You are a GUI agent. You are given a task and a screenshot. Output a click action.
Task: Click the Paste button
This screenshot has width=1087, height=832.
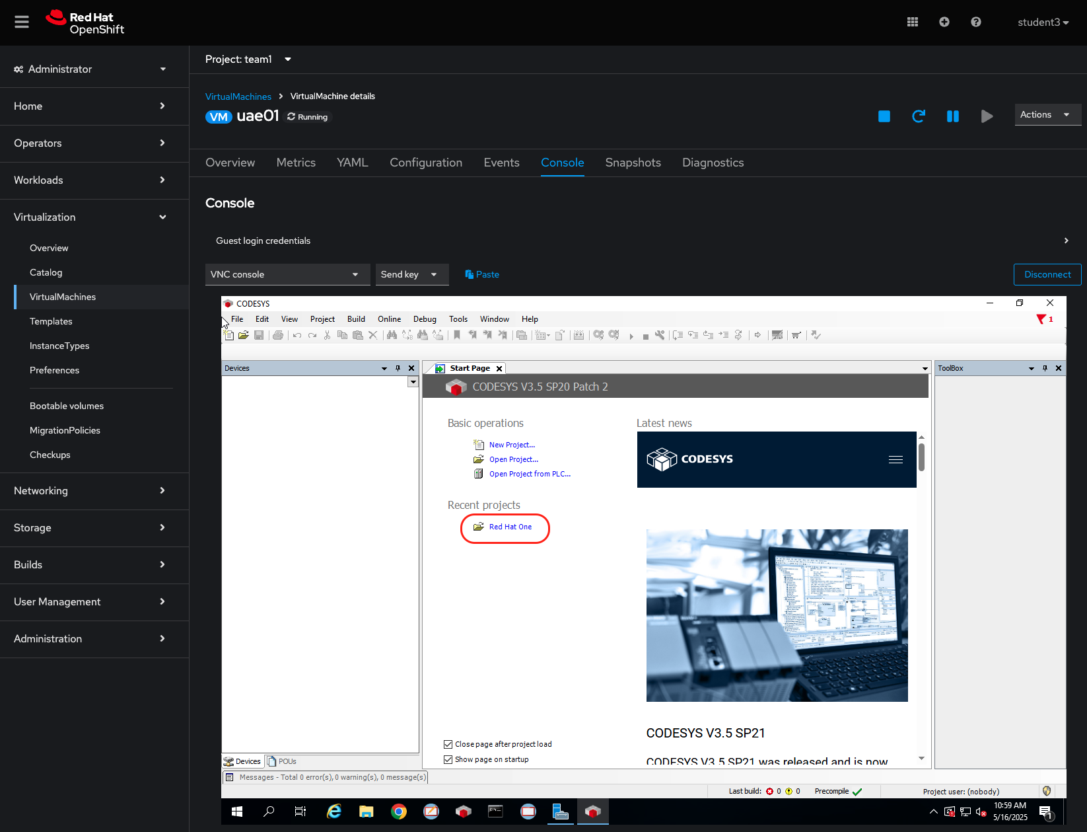[x=482, y=274]
